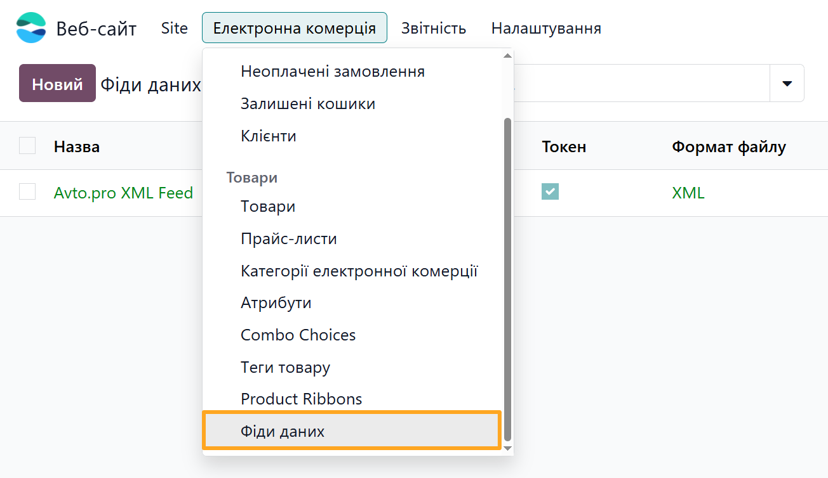Switch to the Site menu
Screen dimensions: 828x478
pyautogui.click(x=174, y=27)
